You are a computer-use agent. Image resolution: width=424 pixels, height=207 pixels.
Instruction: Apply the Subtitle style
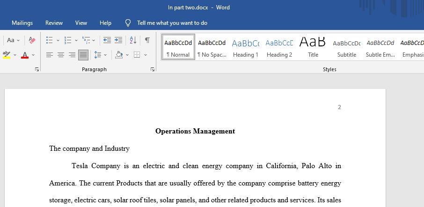click(x=347, y=47)
